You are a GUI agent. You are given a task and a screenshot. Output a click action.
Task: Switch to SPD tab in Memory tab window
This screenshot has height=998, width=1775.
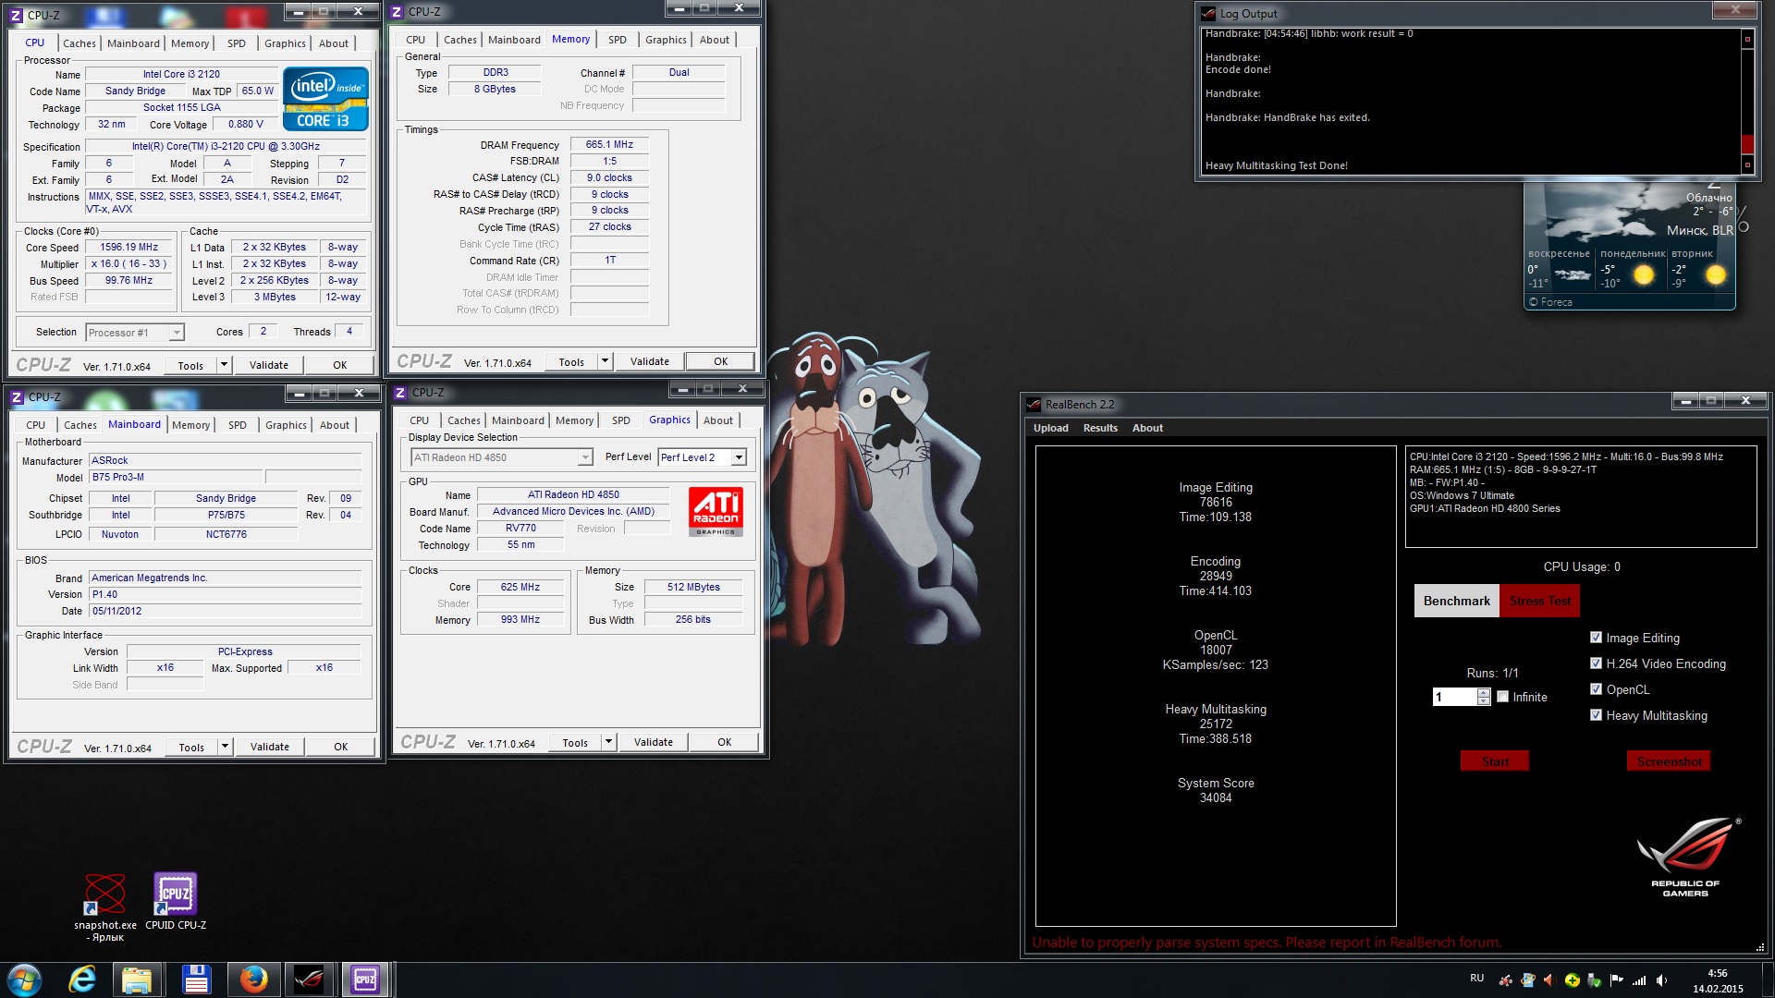coord(617,40)
